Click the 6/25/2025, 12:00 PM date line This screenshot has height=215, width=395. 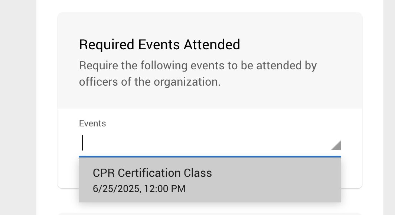[x=139, y=189]
